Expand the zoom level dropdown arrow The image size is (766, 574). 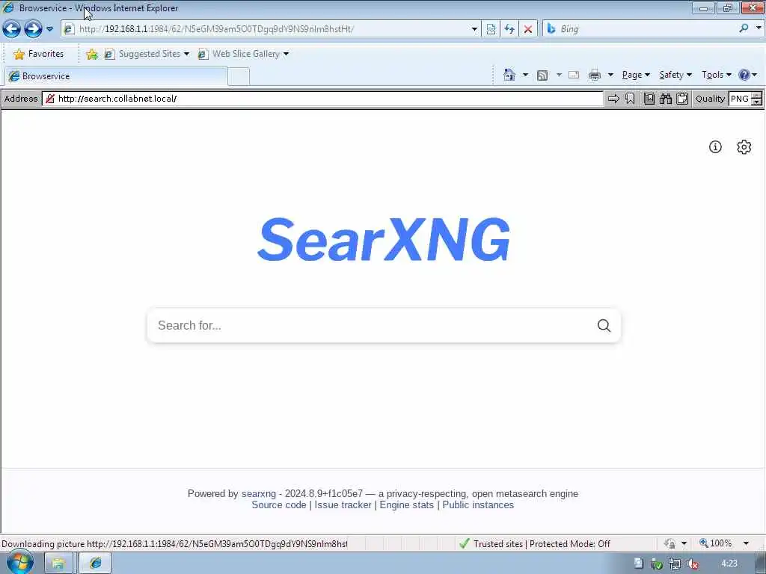click(746, 543)
